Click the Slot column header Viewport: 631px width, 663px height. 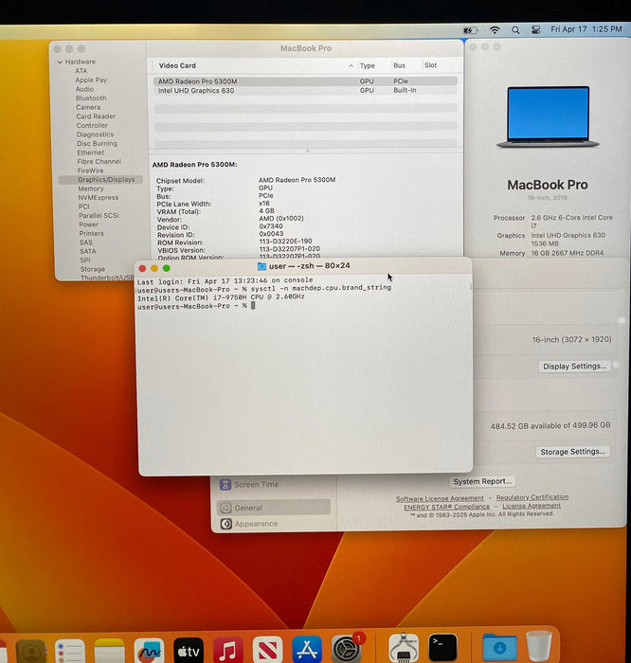430,65
